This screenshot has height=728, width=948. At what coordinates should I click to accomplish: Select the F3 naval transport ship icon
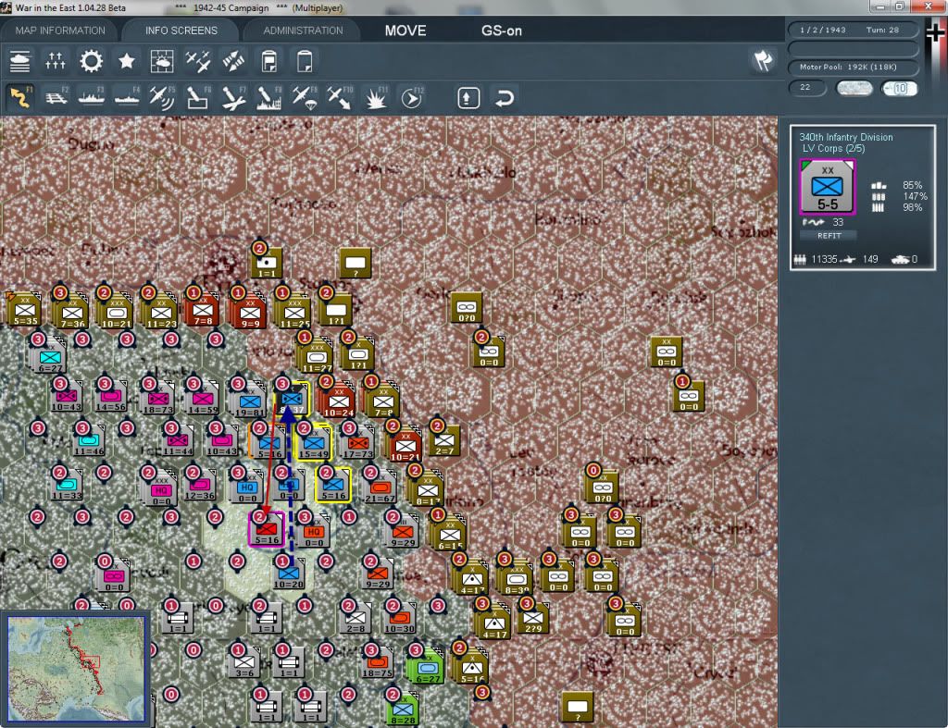point(92,97)
